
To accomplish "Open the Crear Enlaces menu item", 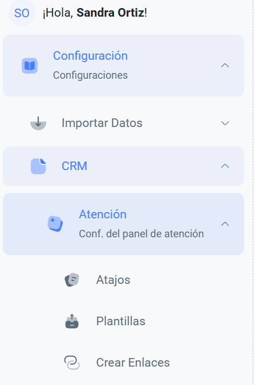I will click(123, 363).
